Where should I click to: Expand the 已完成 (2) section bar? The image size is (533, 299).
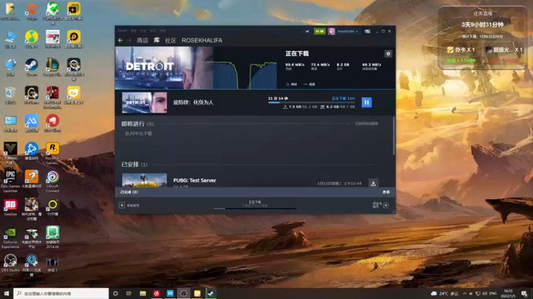pyautogui.click(x=255, y=192)
